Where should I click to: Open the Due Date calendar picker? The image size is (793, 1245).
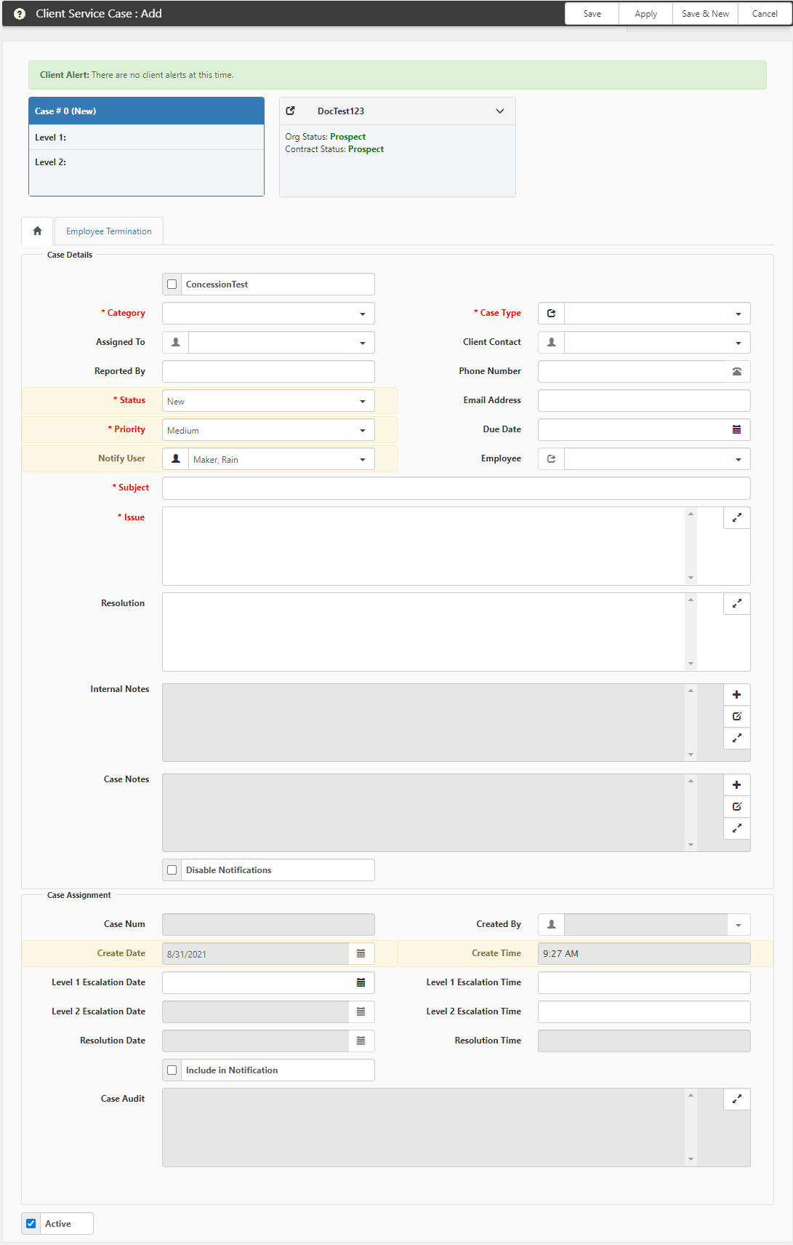click(736, 430)
